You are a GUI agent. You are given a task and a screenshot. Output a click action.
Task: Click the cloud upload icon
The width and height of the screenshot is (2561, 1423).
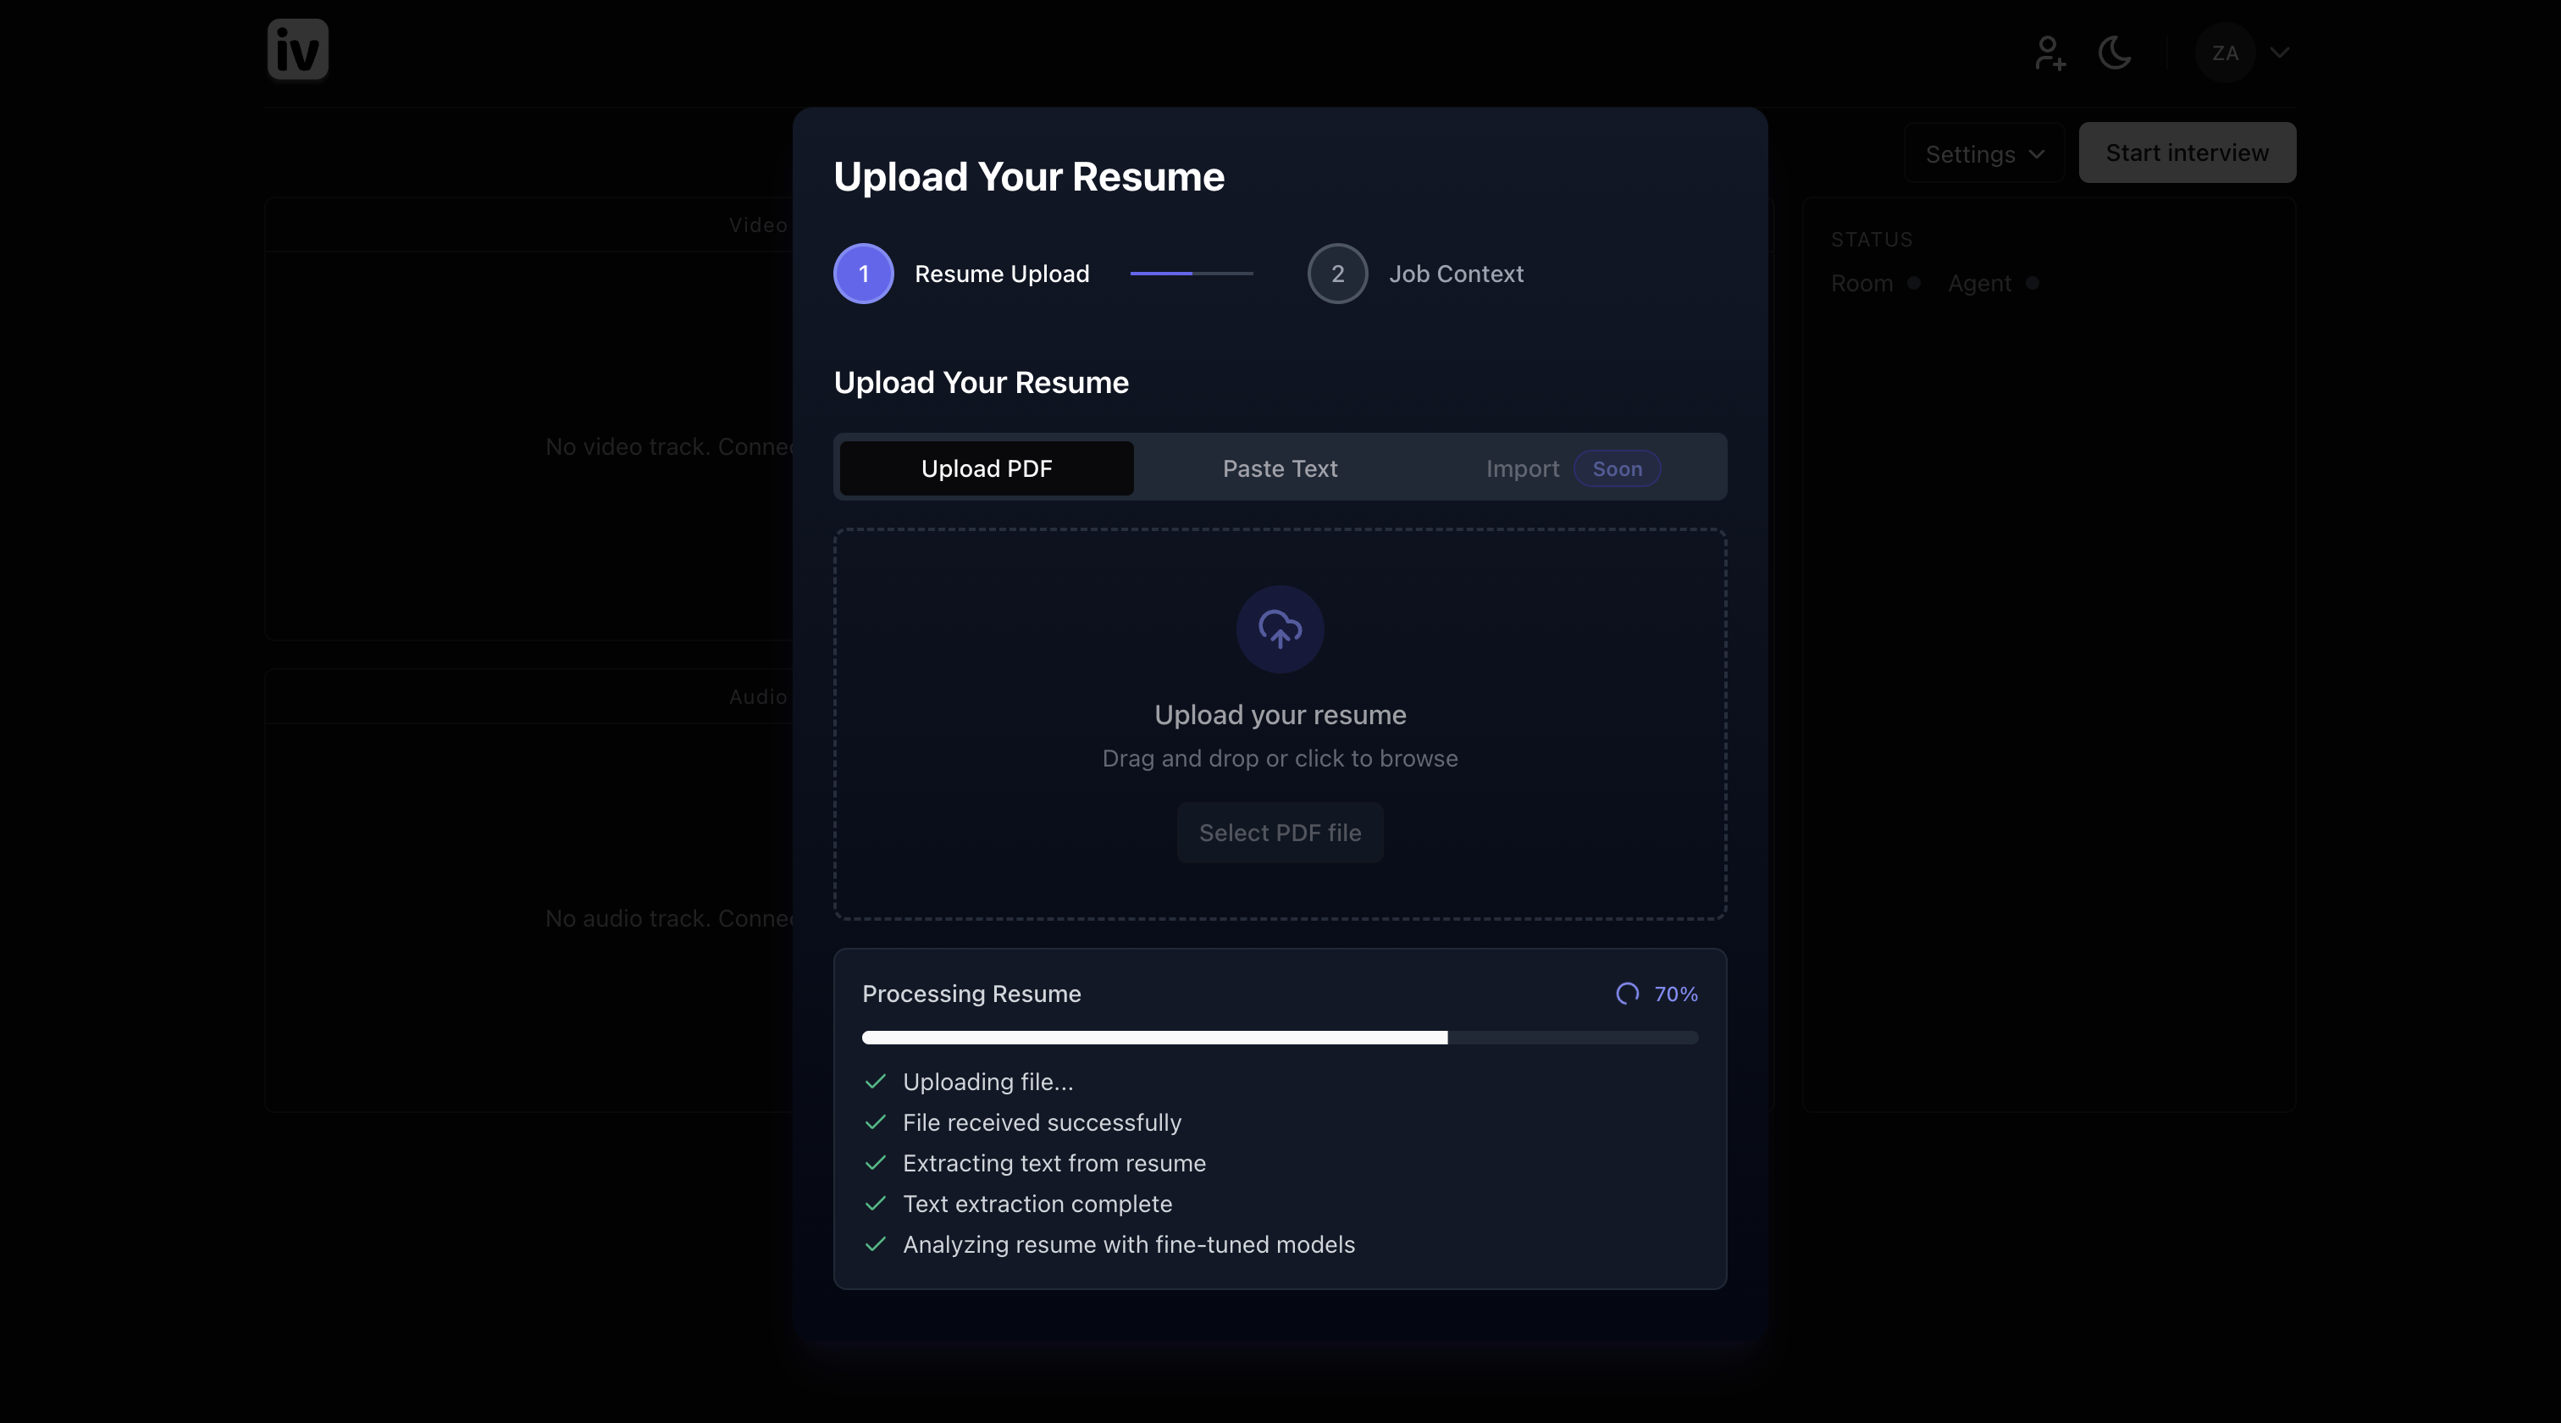point(1280,629)
